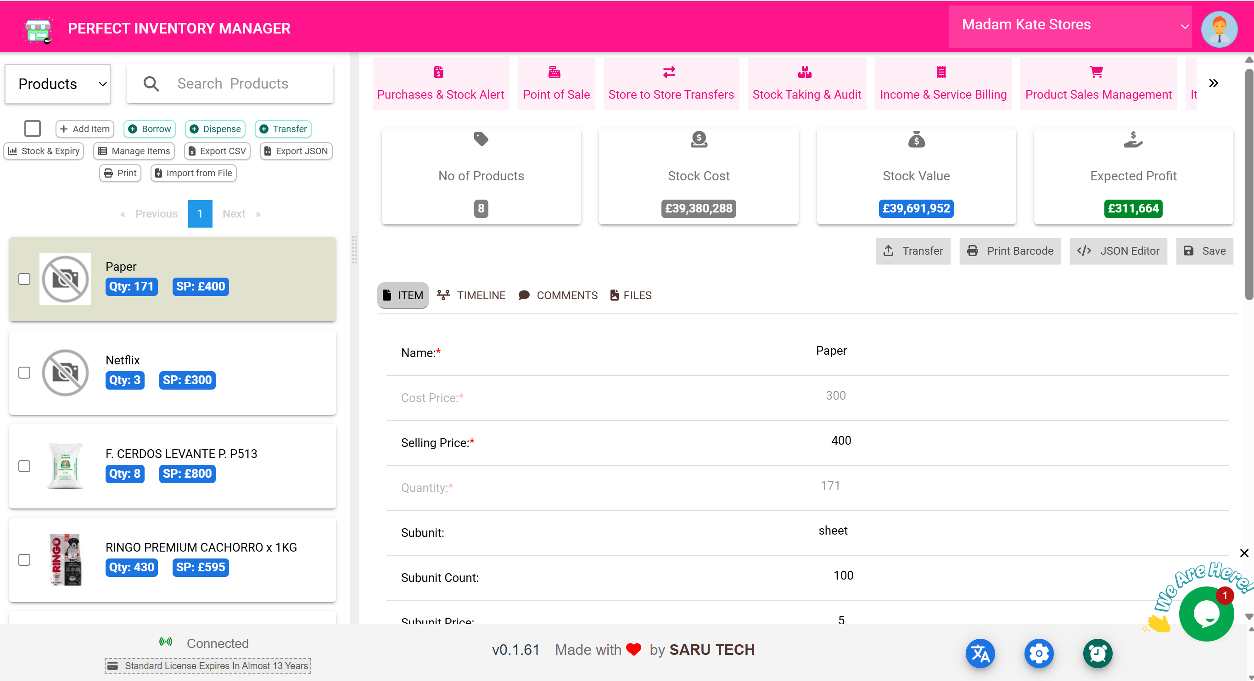
Task: Click the coin icon on Stock Cost card
Action: coord(699,139)
